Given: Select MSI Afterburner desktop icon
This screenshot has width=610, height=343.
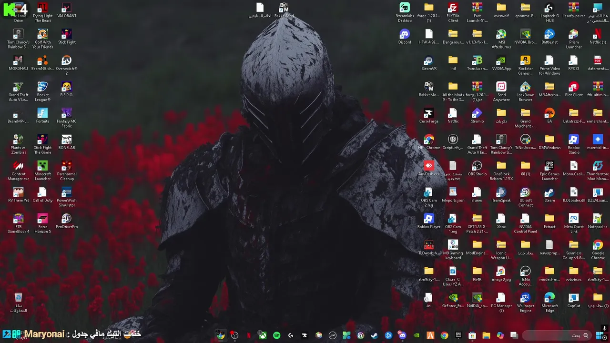Looking at the screenshot, I should pos(501,39).
